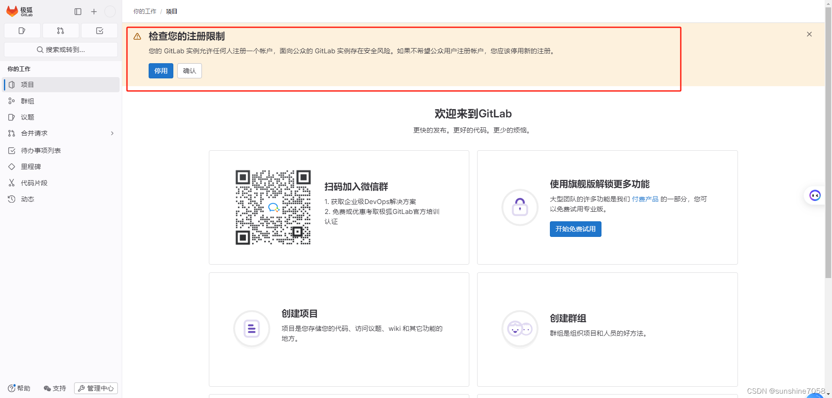Toggle the sidebar collapse icon
Image resolution: width=832 pixels, height=398 pixels.
[78, 12]
